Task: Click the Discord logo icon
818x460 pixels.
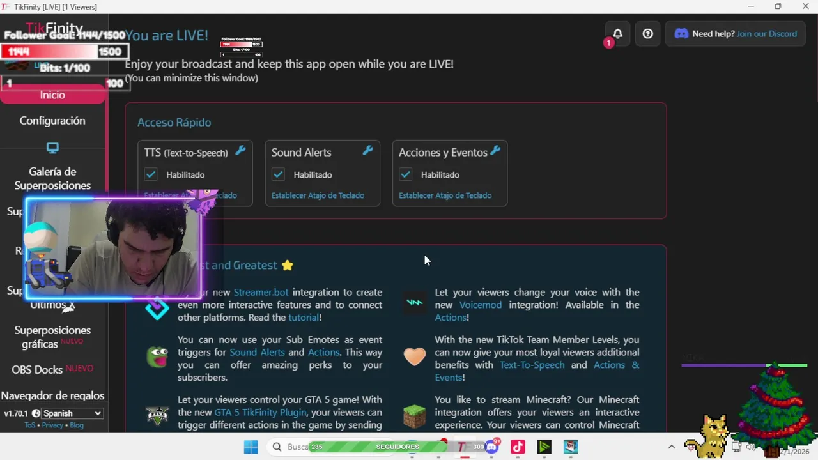Action: 681,34
